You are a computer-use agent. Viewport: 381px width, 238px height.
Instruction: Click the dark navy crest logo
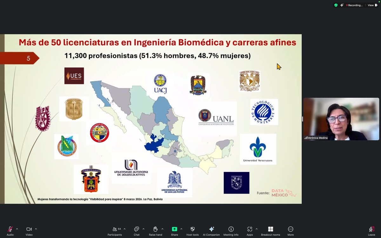(x=237, y=183)
